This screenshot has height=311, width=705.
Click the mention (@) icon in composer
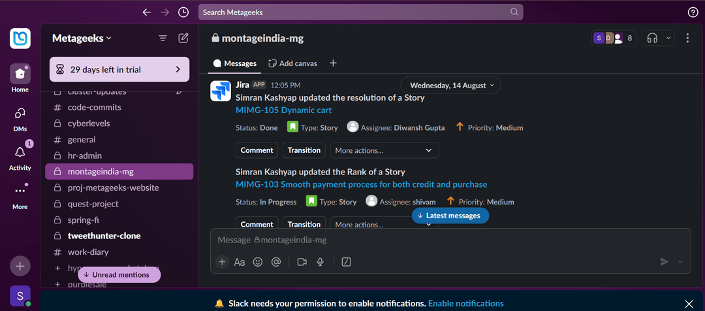(x=276, y=262)
